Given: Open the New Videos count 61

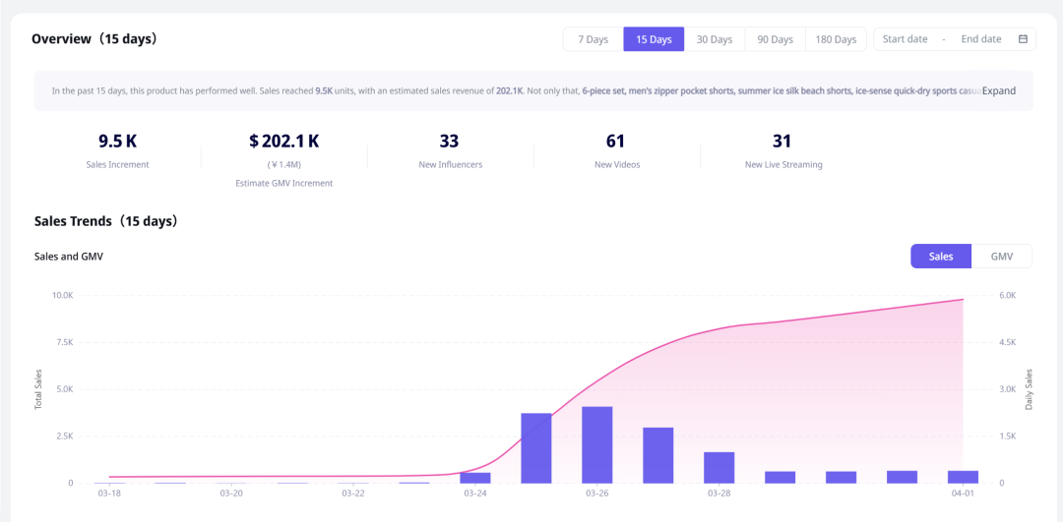Looking at the screenshot, I should click(616, 142).
